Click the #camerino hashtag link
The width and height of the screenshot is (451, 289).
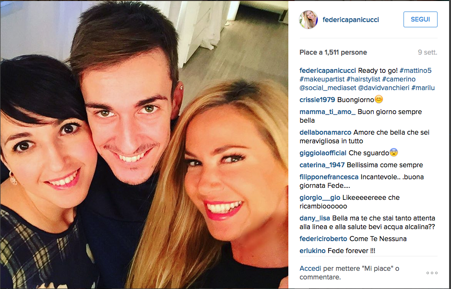pos(399,79)
